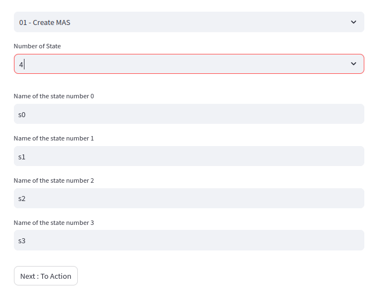Image resolution: width=381 pixels, height=291 pixels.
Task: Click the state number 0 name field
Action: click(x=189, y=114)
